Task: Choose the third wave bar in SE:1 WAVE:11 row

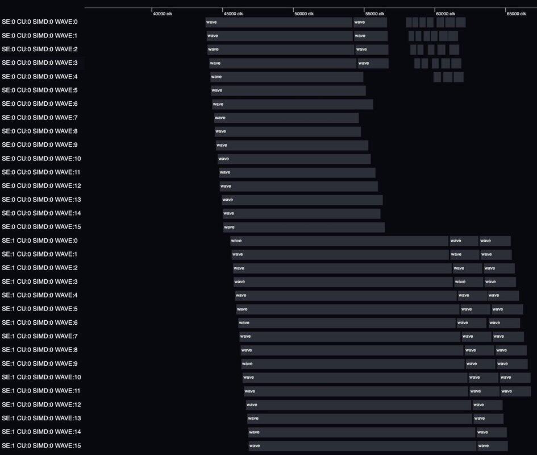Action: point(515,391)
